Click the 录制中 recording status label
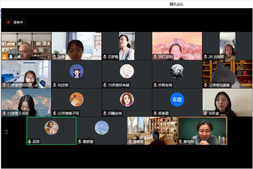 pyautogui.click(x=18, y=22)
